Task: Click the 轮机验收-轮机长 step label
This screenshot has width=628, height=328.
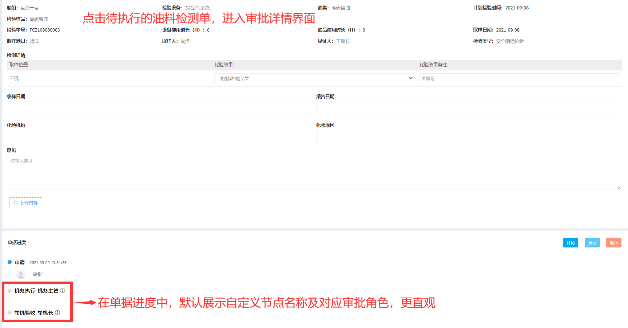Action: (34, 313)
